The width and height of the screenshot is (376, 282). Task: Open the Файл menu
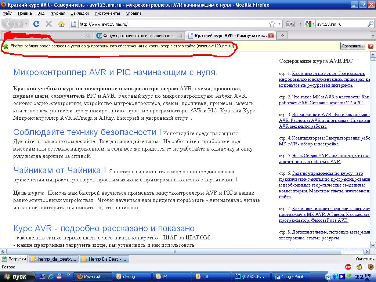(8, 14)
